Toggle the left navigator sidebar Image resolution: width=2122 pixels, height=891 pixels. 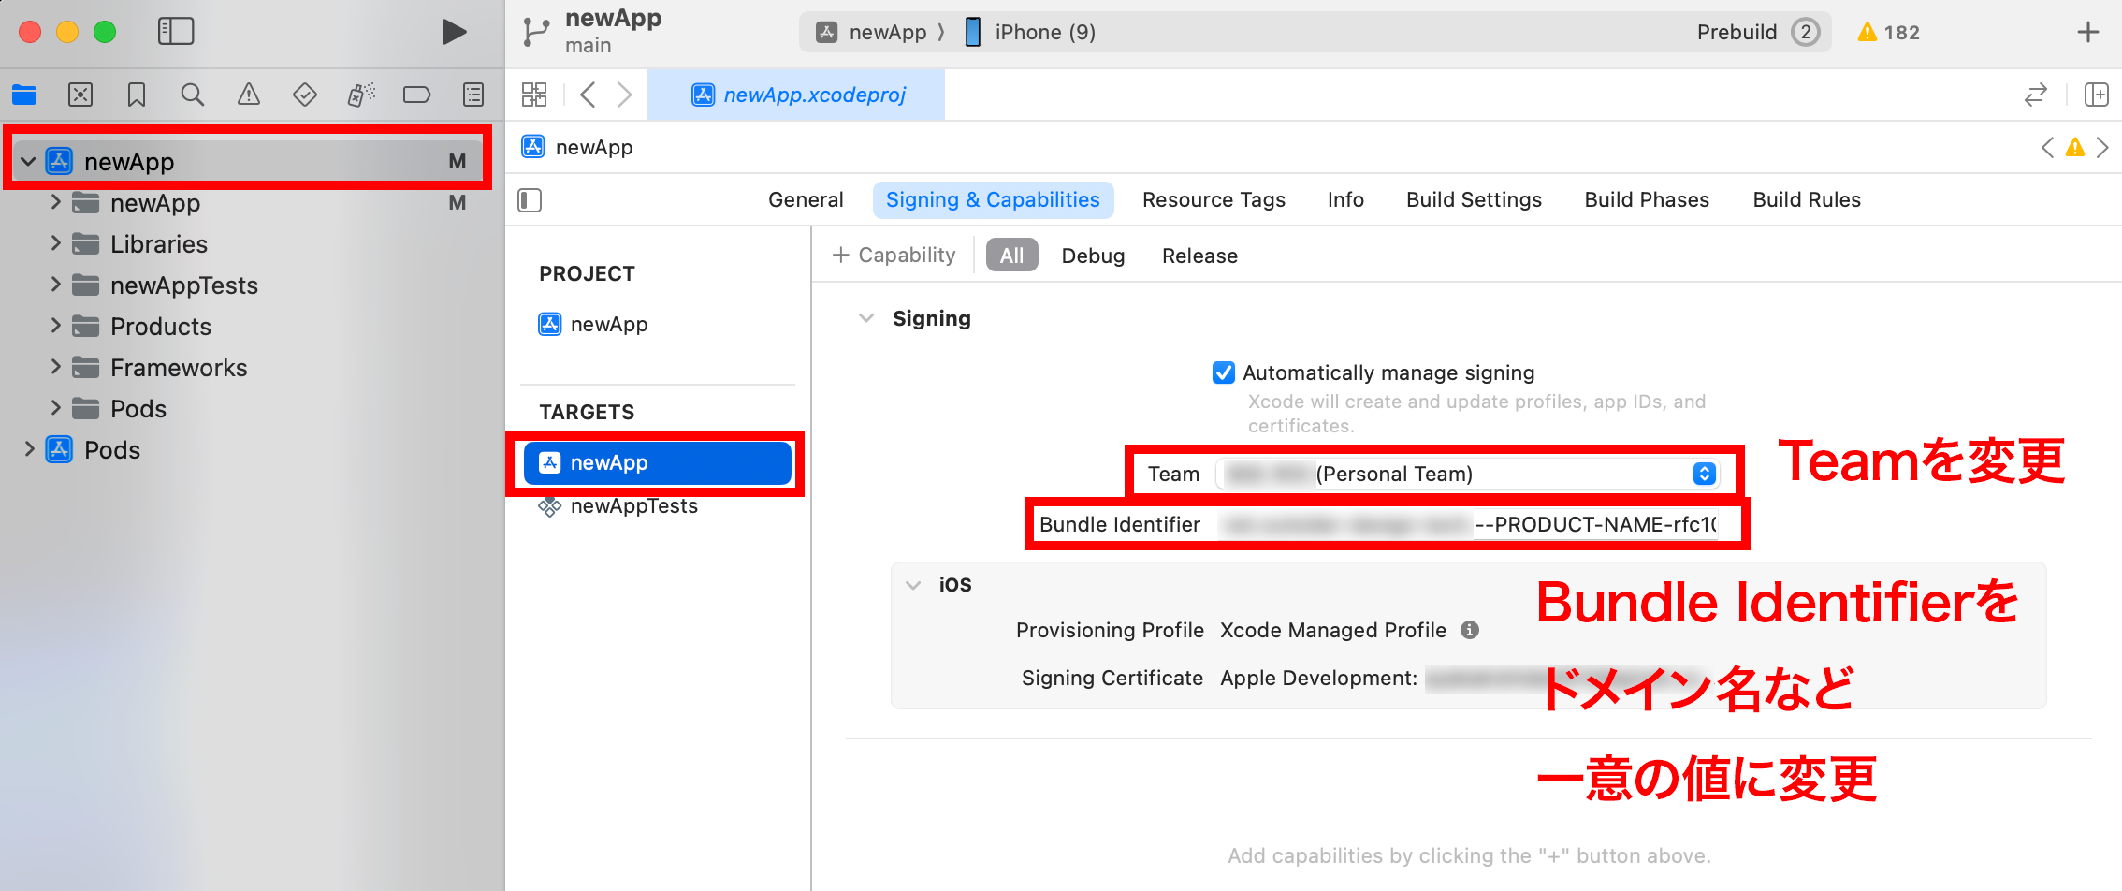(x=174, y=31)
